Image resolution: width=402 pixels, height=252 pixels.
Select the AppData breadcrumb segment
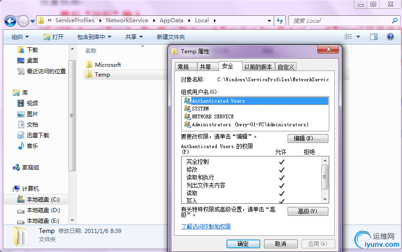(x=171, y=20)
